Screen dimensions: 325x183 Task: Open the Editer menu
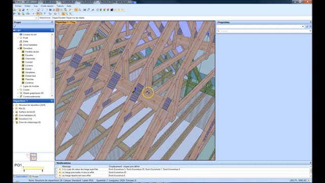pyautogui.click(x=27, y=6)
